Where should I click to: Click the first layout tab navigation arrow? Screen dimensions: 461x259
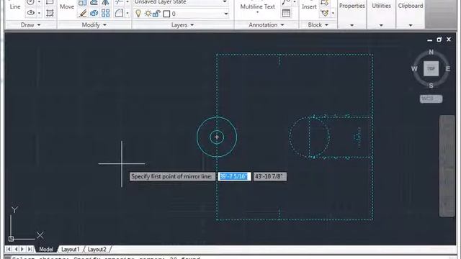[x=8, y=249]
